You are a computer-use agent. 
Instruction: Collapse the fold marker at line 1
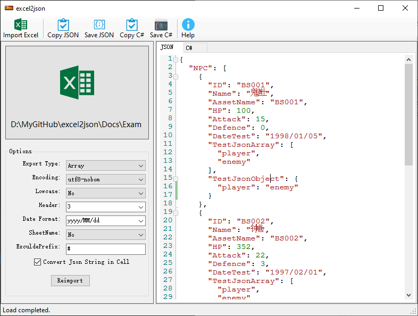click(175, 60)
